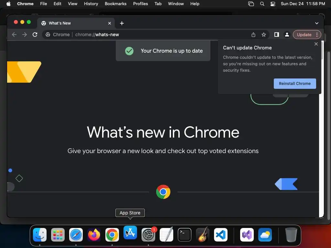The image size is (331, 248).
Task: Open the Bookmarks menu
Action: [x=115, y=4]
